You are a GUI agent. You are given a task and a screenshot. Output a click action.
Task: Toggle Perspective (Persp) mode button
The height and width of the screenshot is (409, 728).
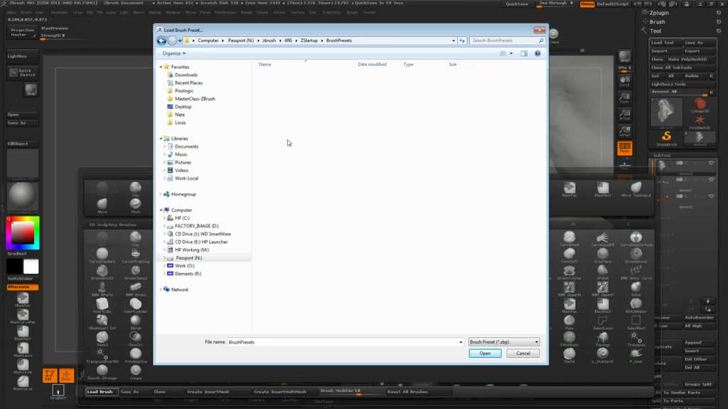624,148
